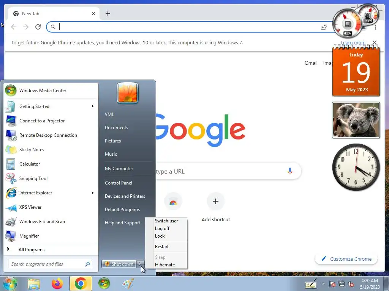Open XPS Viewer

coord(51,207)
